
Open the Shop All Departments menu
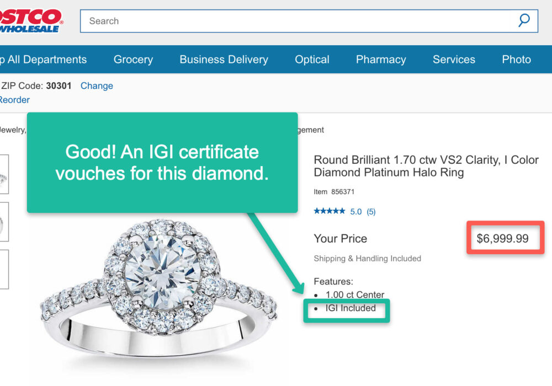(43, 60)
